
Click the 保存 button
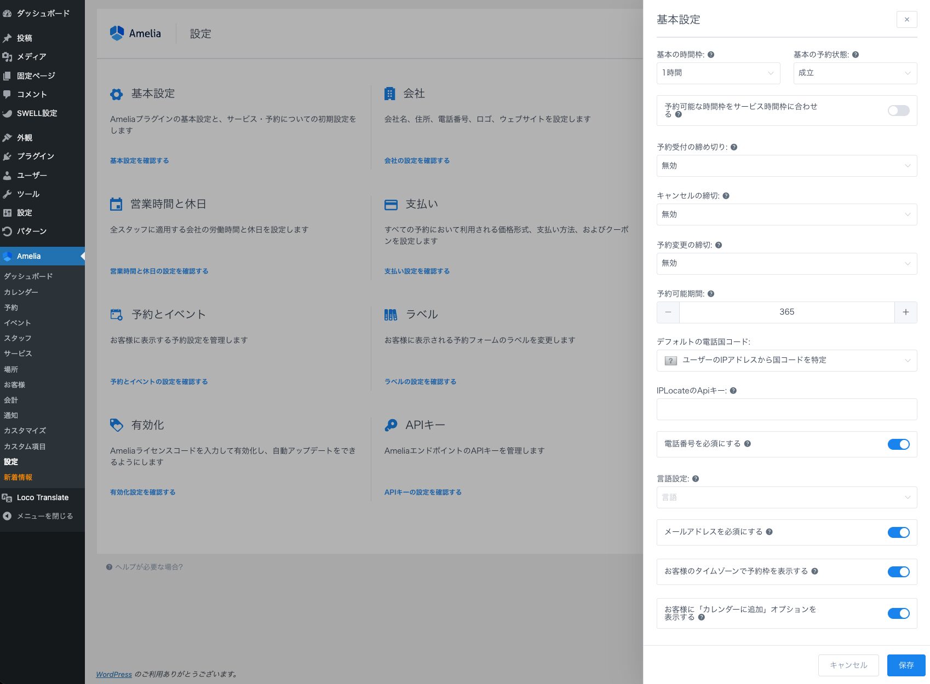click(x=906, y=665)
